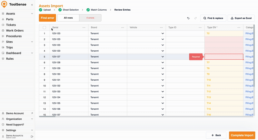This screenshot has height=140, width=258.
Task: Open the Type ID column three-dot menu
Action: point(200,27)
